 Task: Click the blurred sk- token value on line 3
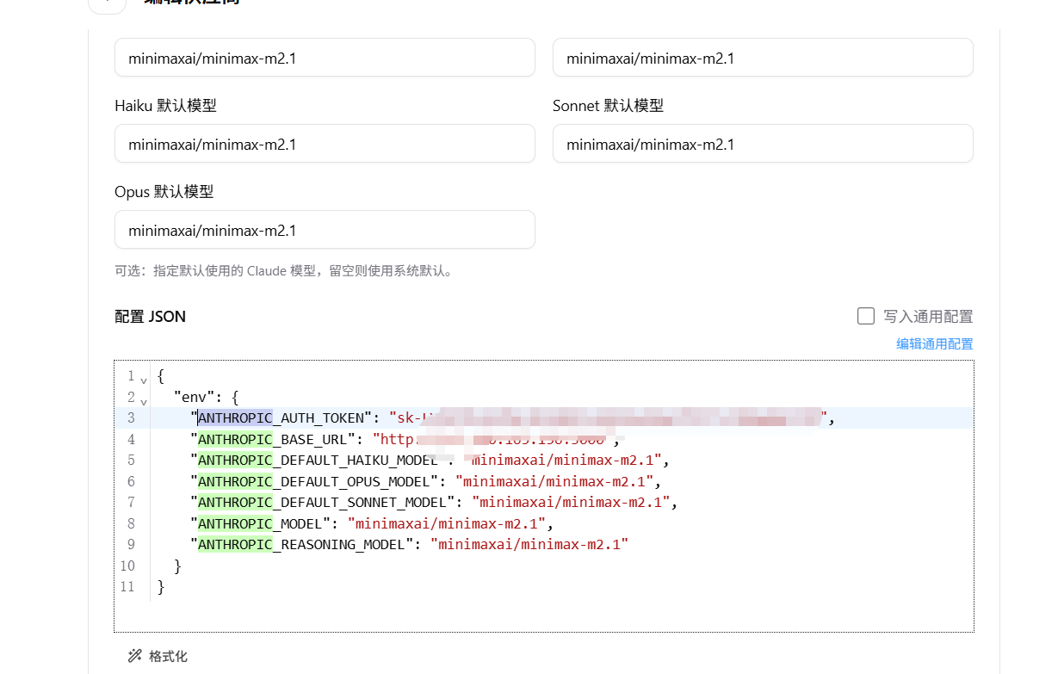[608, 418]
